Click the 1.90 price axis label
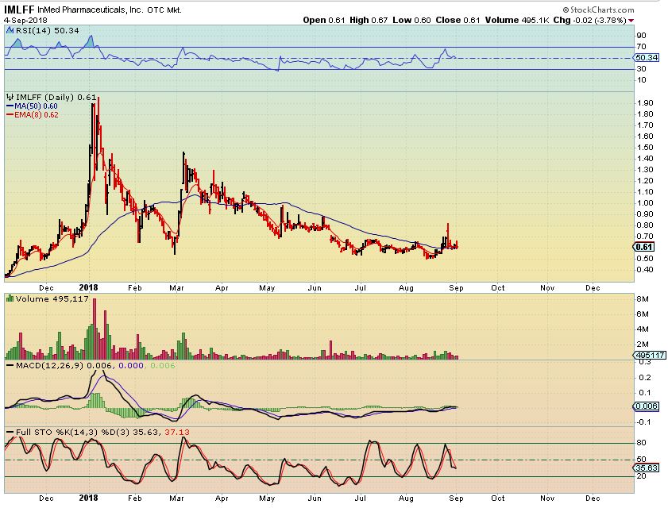The width and height of the screenshot is (668, 508). point(645,102)
